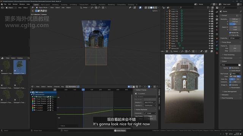Hide Cube.182 with its eye icon
Screen dimensions: 243x136
click(210, 21)
